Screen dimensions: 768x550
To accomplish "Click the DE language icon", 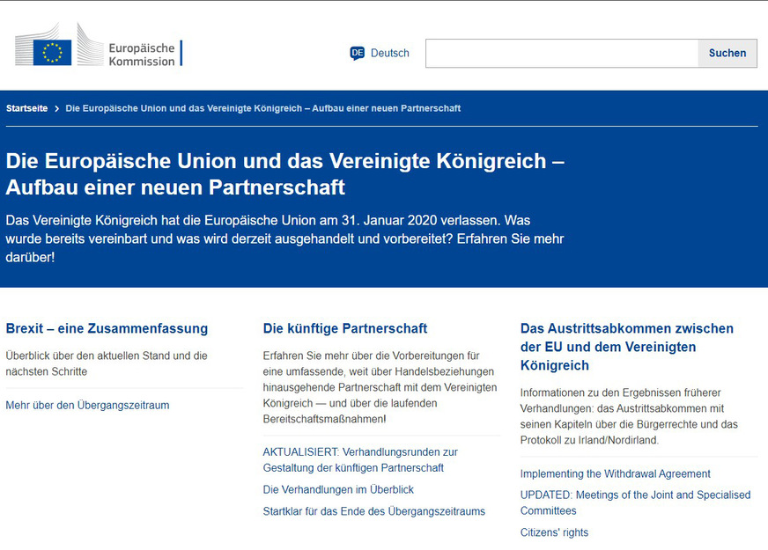I will click(358, 53).
